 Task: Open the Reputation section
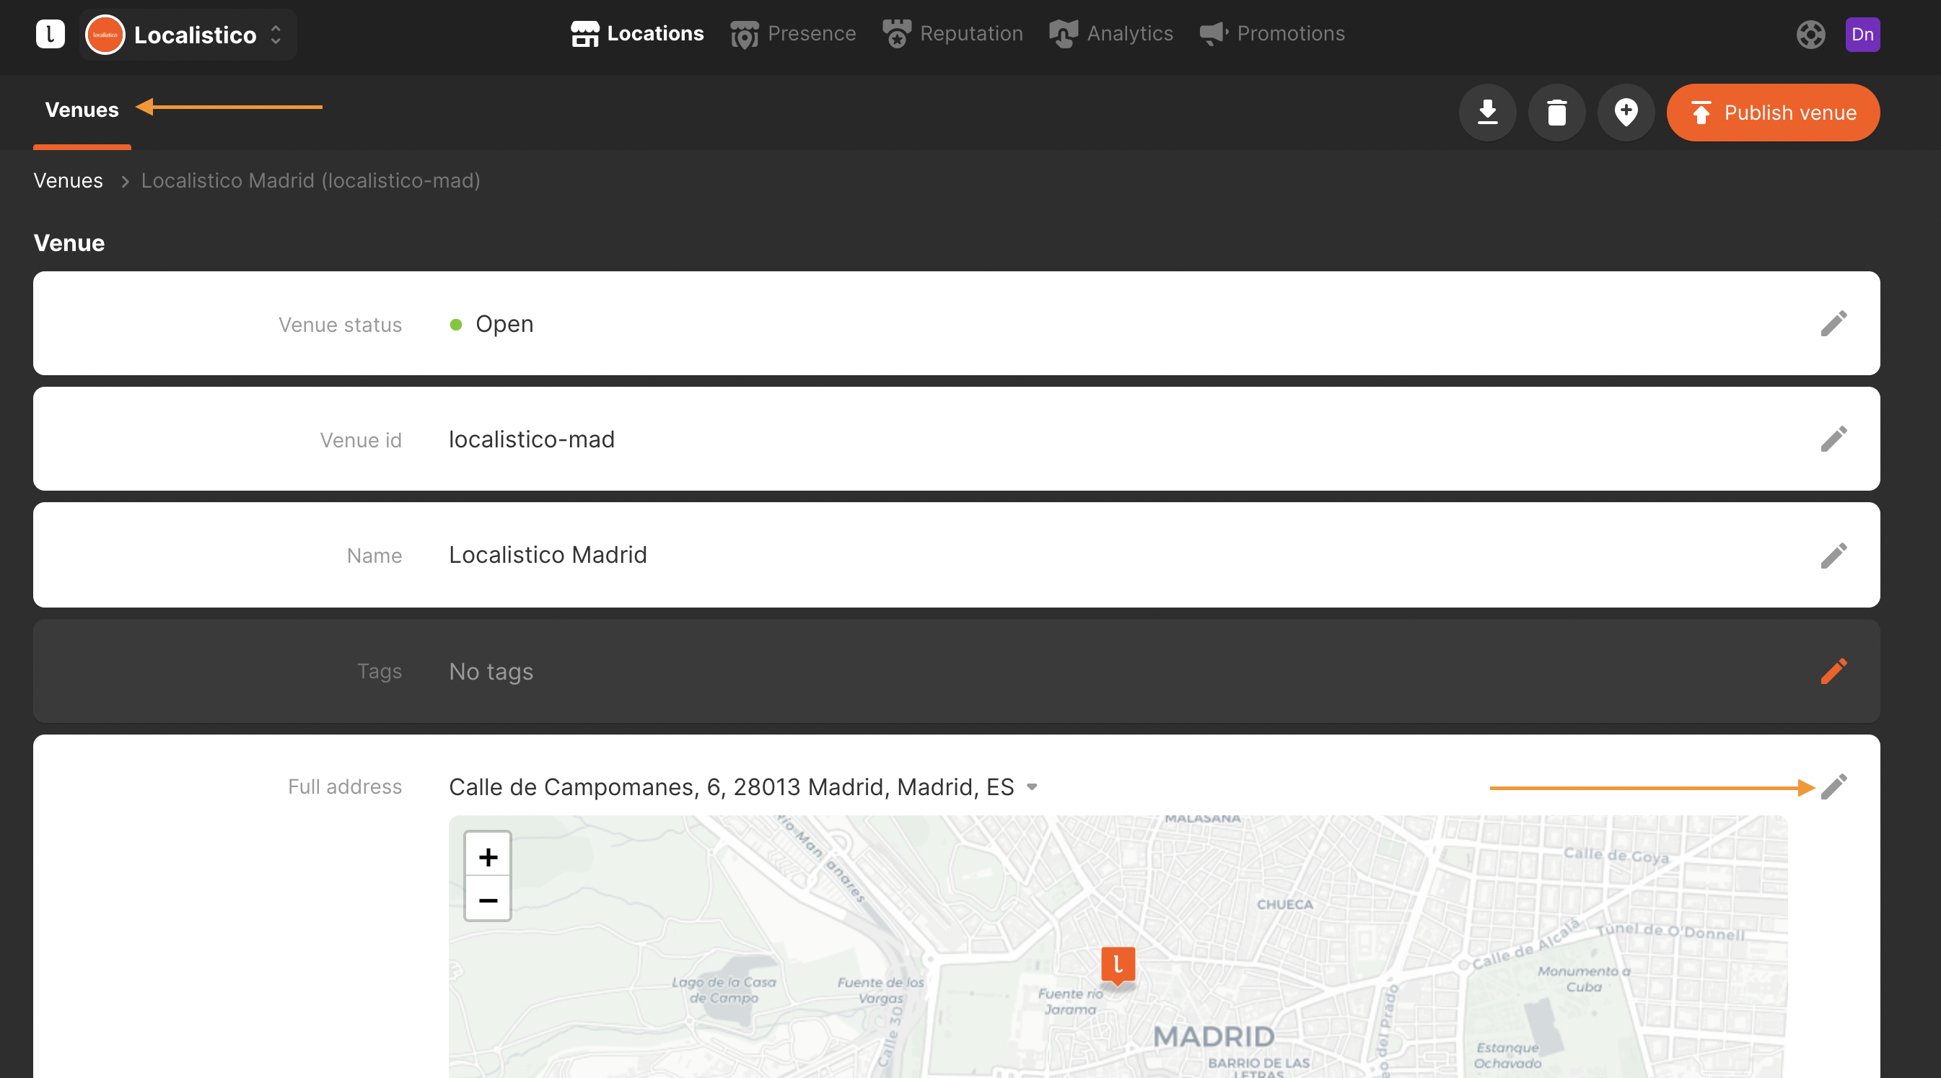pos(953,34)
